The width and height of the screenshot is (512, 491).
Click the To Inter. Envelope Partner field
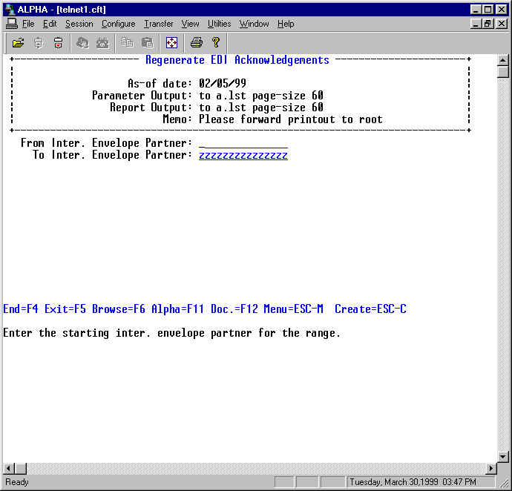click(x=243, y=156)
